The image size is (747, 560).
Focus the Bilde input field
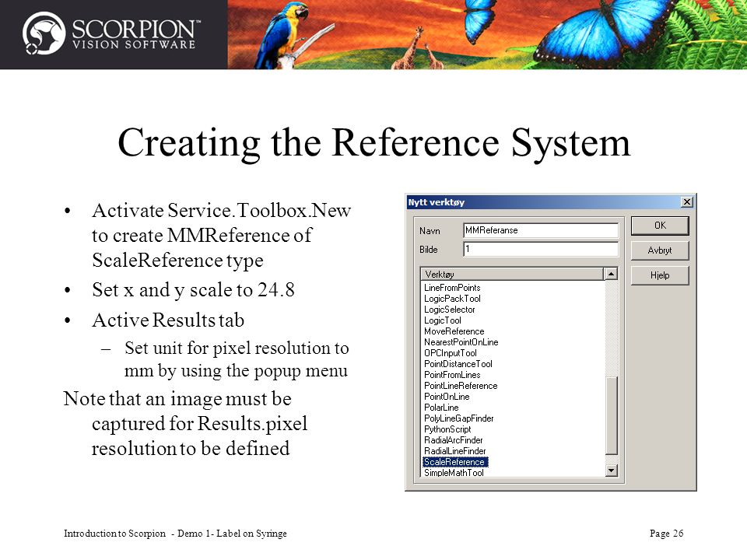(541, 249)
